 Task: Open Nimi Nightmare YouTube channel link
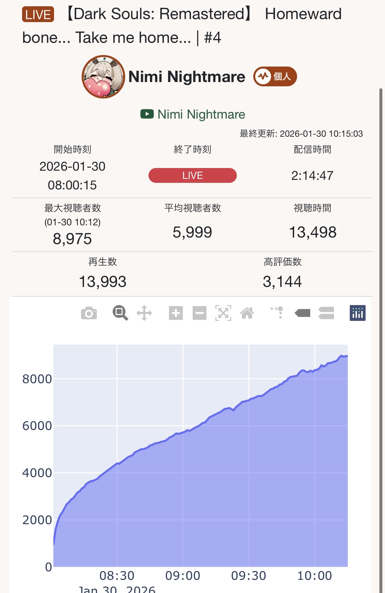coord(201,114)
